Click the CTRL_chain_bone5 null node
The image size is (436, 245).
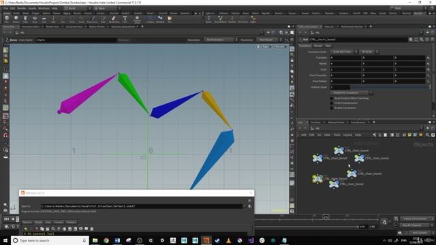(x=317, y=158)
